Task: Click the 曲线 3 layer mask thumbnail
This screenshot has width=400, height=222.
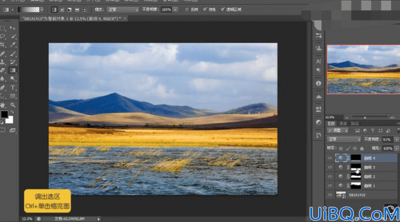Action: [356, 167]
